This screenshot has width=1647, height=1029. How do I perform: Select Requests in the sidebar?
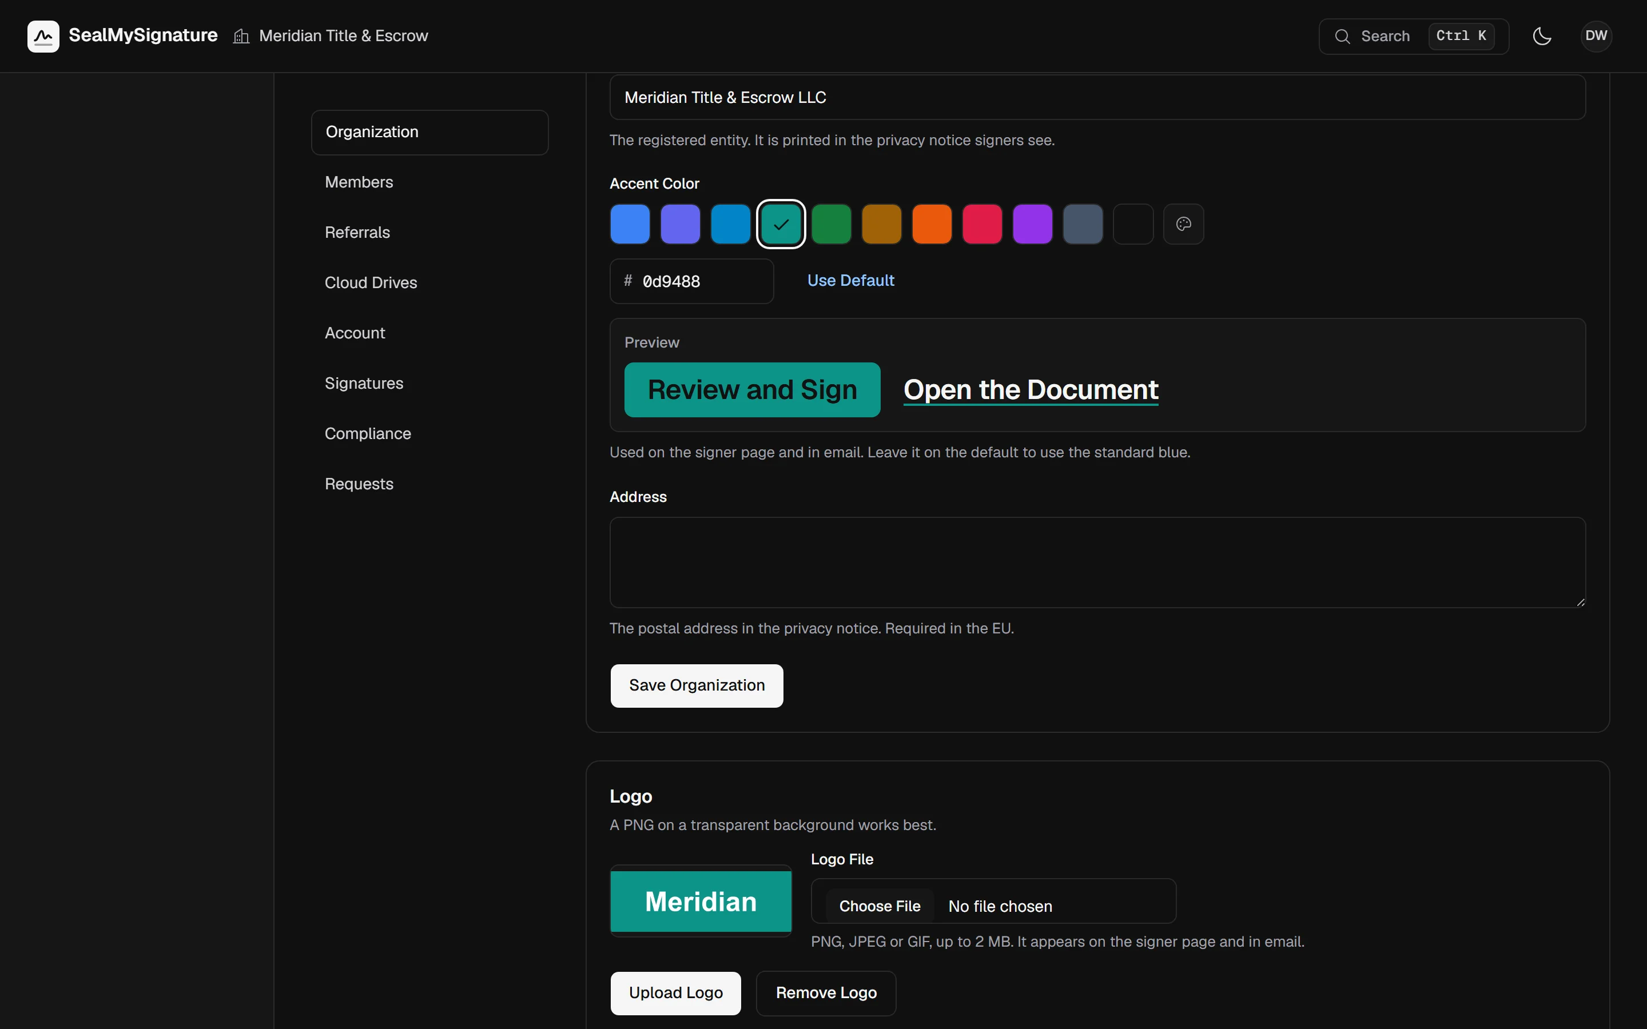430,485
